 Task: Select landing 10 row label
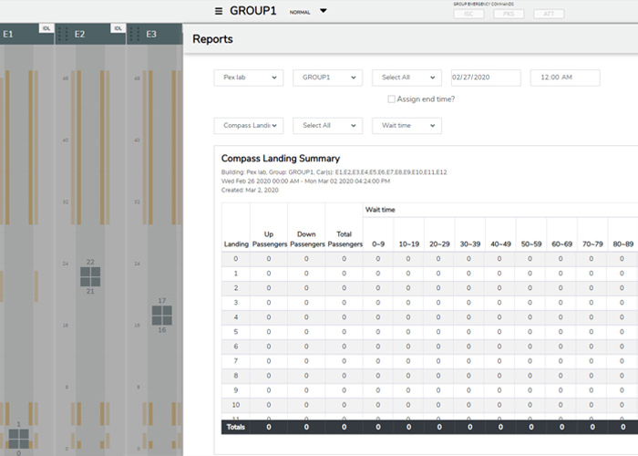235,405
